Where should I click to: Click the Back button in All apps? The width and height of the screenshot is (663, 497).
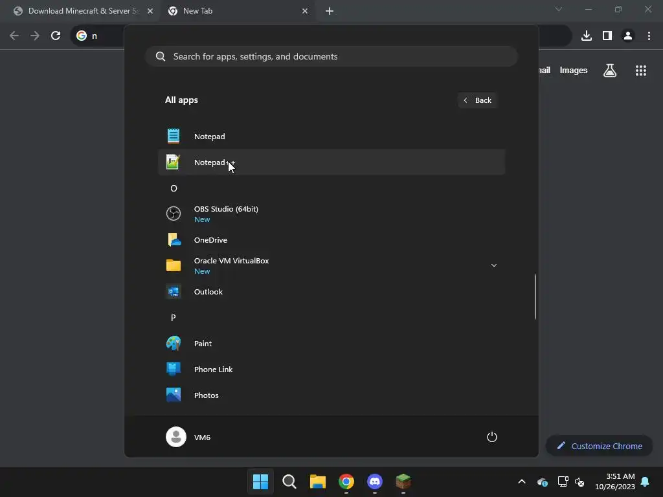point(477,100)
